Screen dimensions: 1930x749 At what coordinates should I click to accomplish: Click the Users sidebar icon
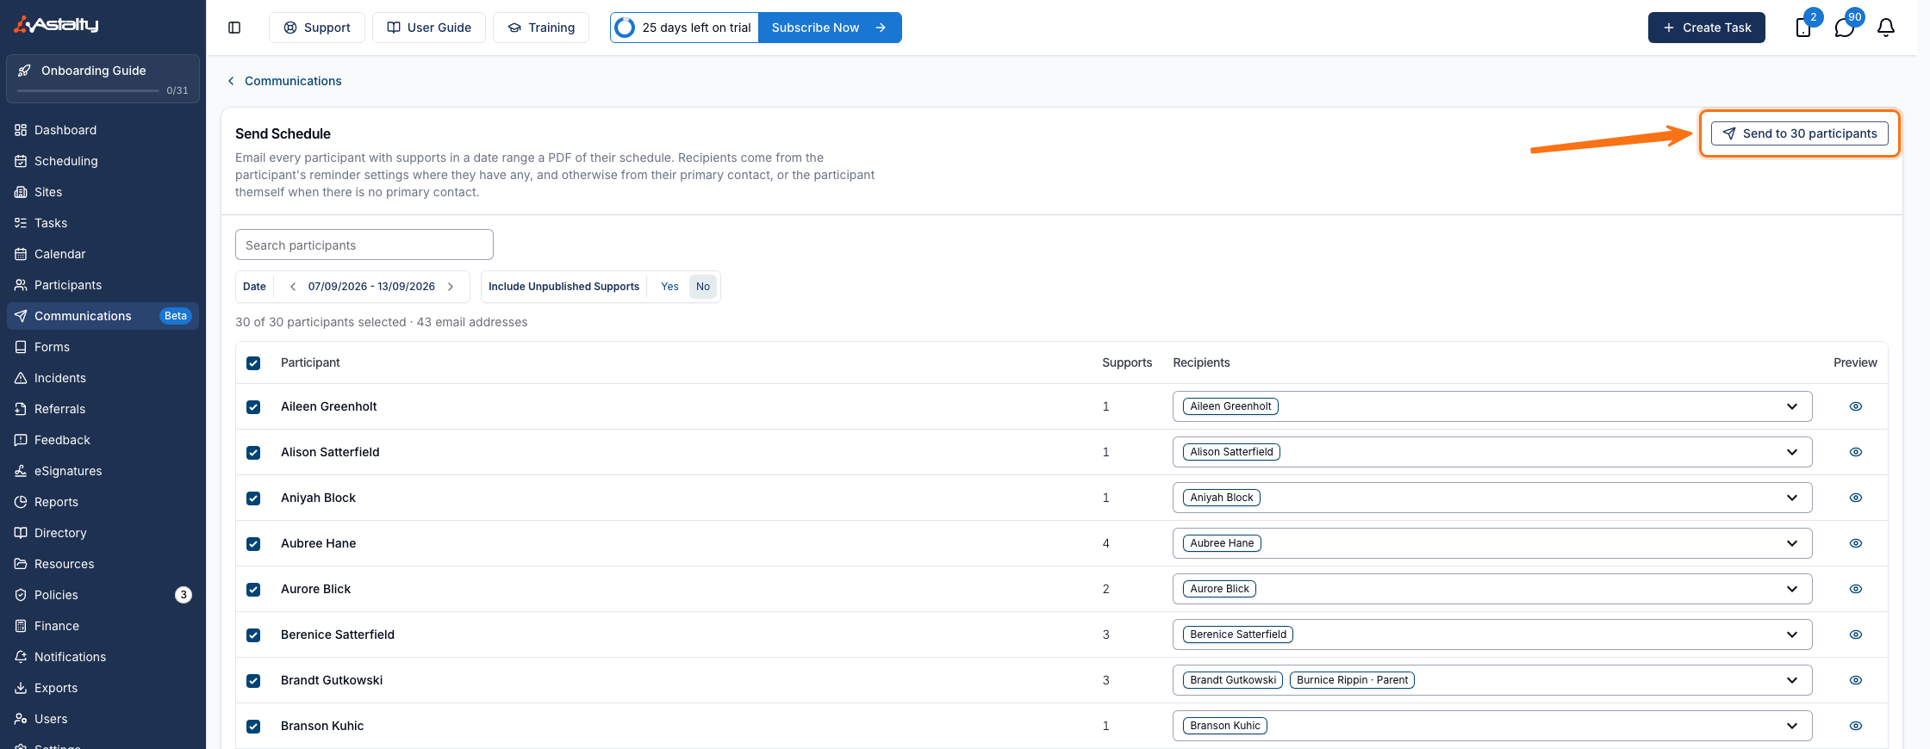point(21,719)
